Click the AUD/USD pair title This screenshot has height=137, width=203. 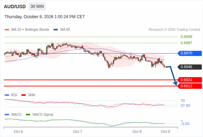point(15,7)
